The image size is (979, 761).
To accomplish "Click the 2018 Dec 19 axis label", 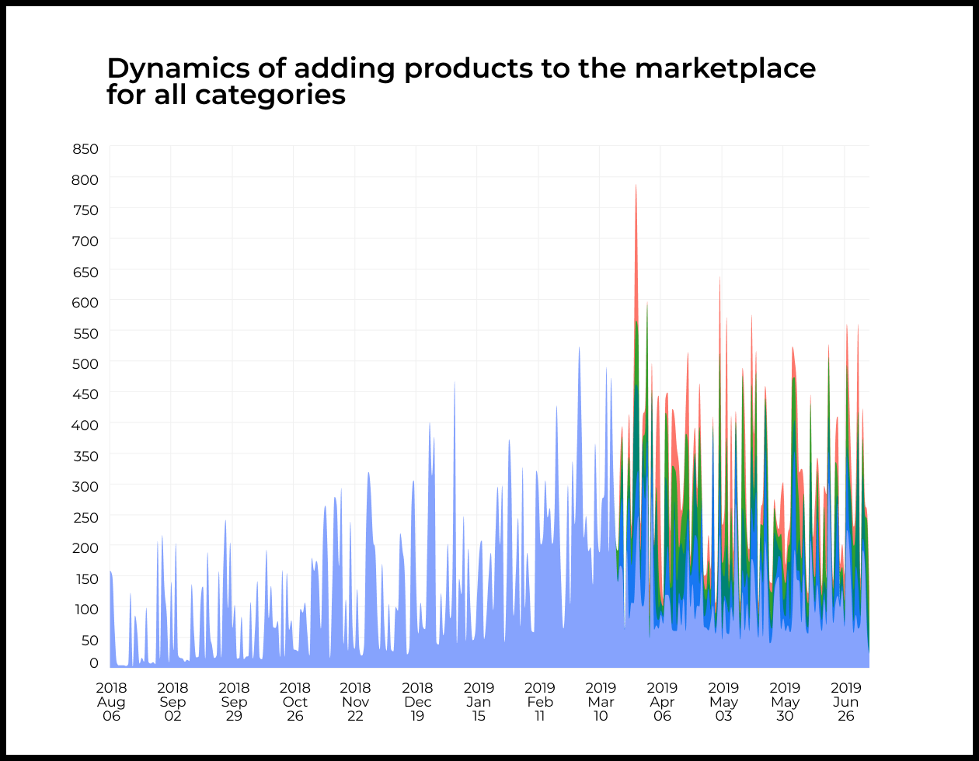I will (x=418, y=701).
